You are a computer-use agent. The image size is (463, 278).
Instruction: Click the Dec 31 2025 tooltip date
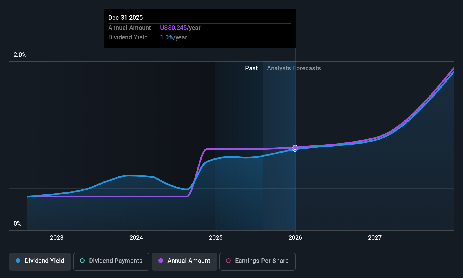pyautogui.click(x=125, y=17)
